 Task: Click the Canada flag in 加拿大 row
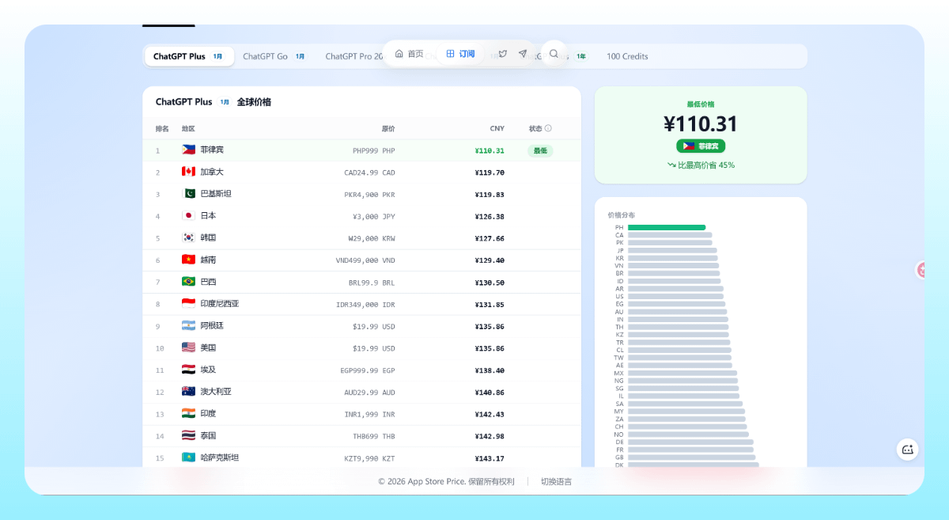point(188,172)
